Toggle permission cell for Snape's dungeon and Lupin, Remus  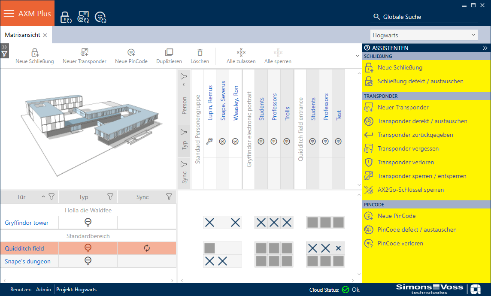point(209,261)
